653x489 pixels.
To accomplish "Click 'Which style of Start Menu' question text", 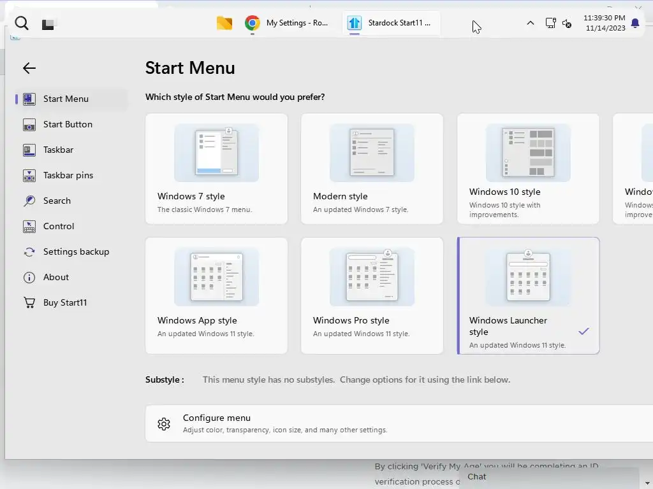I will tap(235, 97).
